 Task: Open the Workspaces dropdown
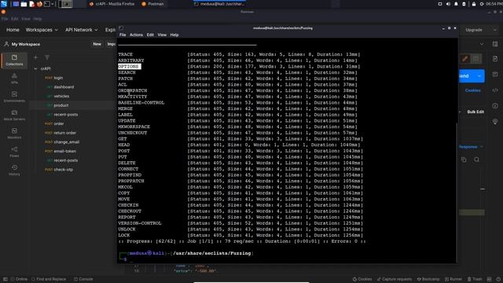(42, 30)
